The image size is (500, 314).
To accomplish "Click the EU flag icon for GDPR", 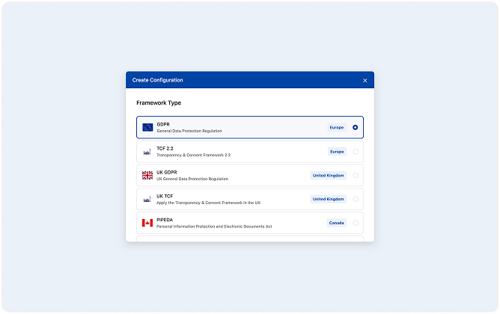I will pos(147,127).
